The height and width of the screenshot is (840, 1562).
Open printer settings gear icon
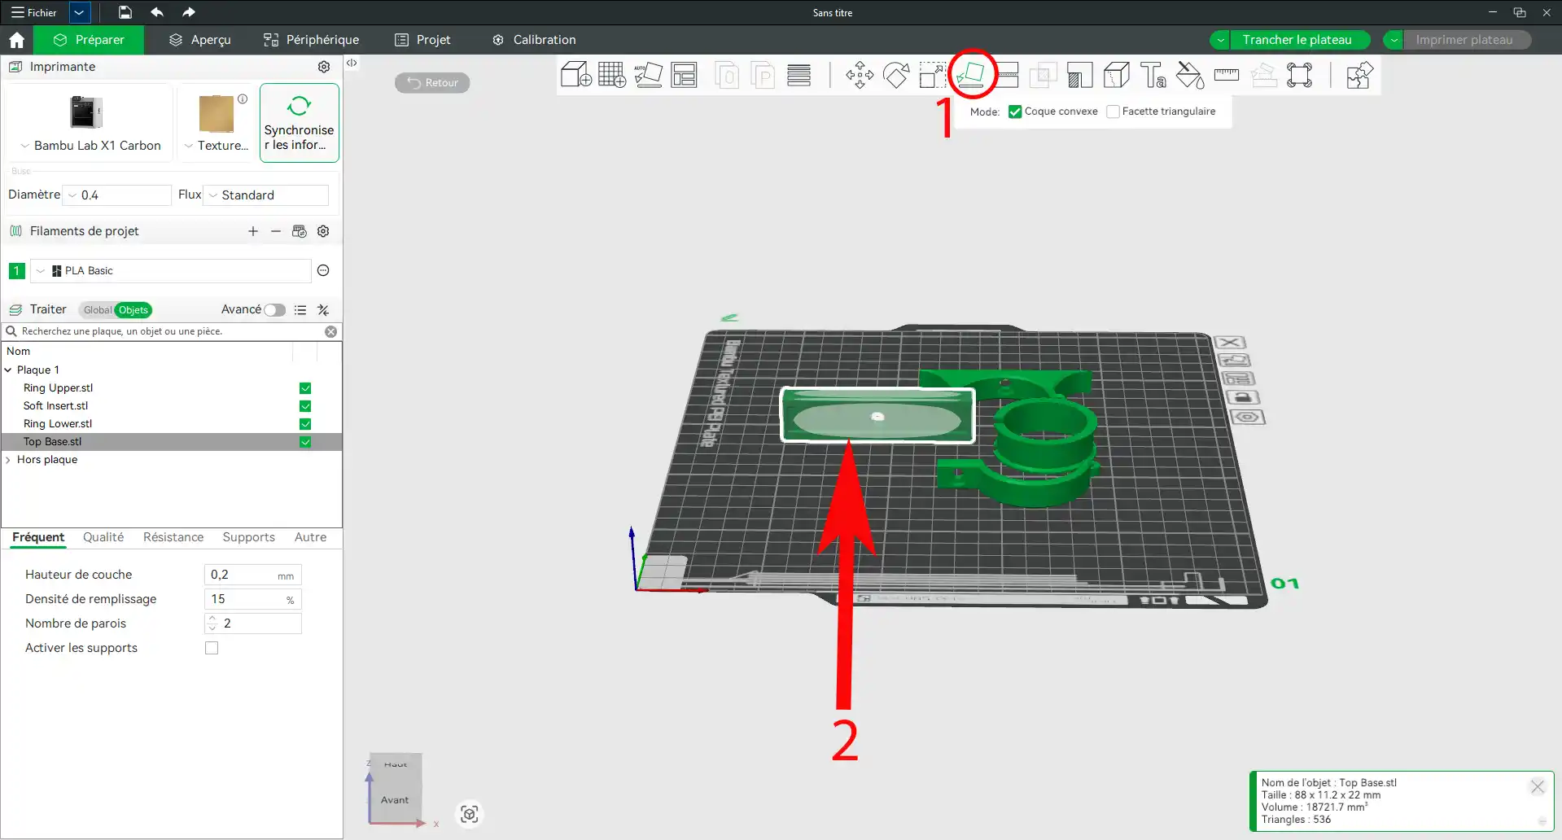pyautogui.click(x=324, y=67)
